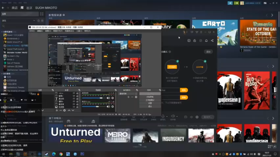Click speaker icon in streaming app bottom bar
This screenshot has width=280, height=157.
(x=173, y=116)
